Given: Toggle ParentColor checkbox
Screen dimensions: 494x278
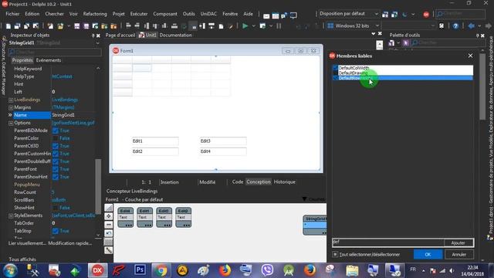Looking at the screenshot, I should click(56, 138).
